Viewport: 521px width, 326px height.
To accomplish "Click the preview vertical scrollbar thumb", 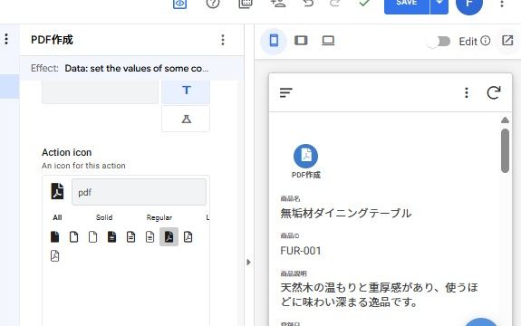I will pyautogui.click(x=505, y=150).
